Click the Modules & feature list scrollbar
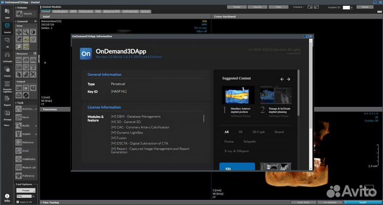Screen dimensions: 383x205 coord(204,118)
